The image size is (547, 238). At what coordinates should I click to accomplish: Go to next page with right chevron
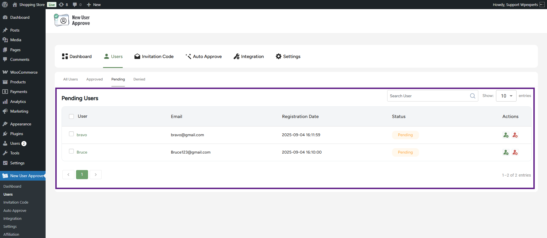point(96,175)
